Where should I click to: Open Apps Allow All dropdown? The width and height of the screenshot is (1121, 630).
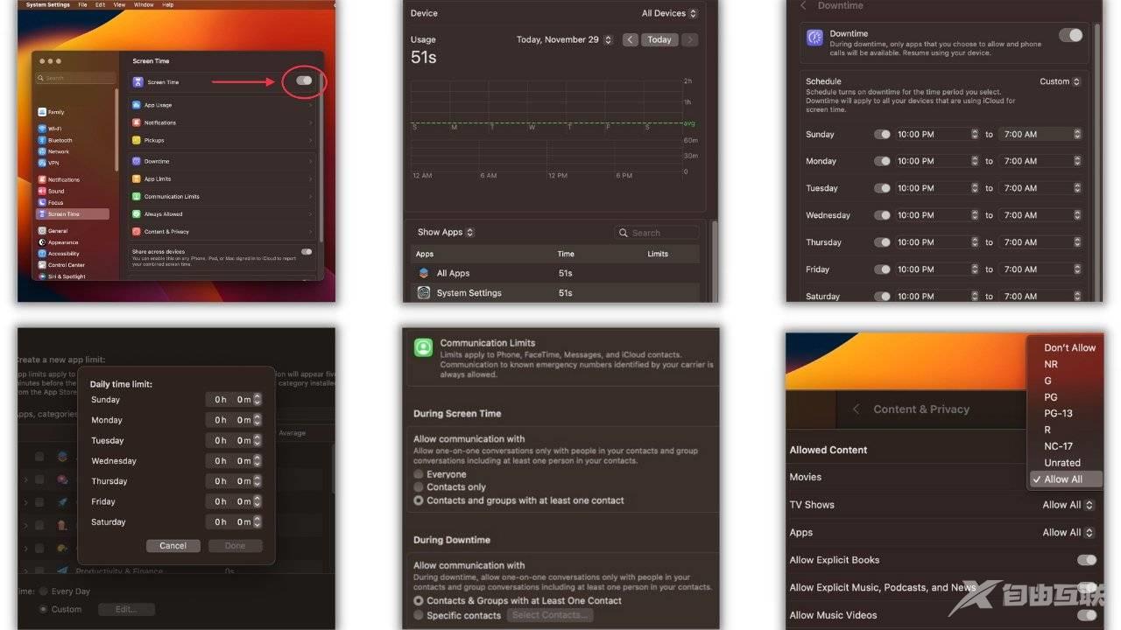[x=1068, y=532]
